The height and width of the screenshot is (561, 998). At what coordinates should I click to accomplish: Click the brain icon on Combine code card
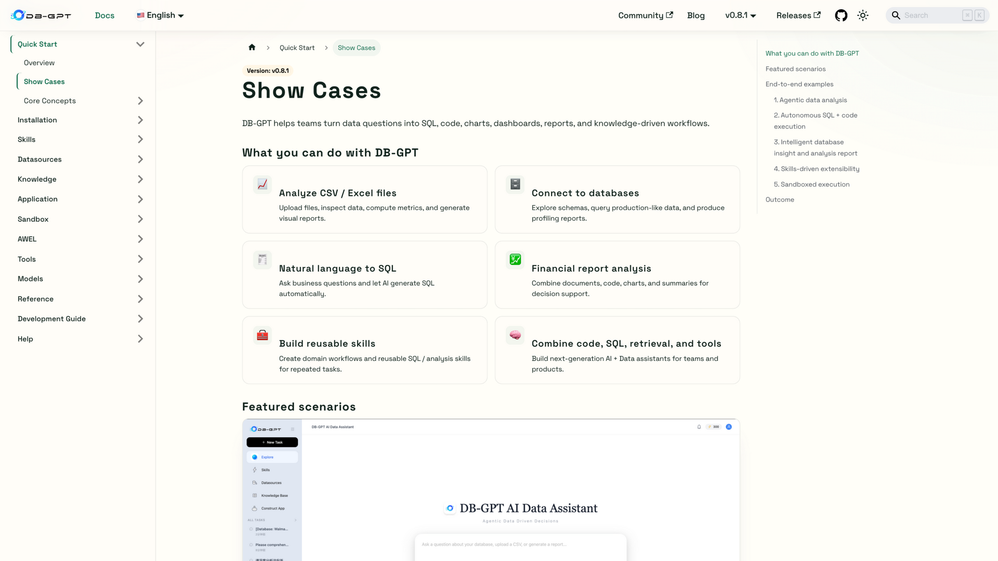coord(515,335)
